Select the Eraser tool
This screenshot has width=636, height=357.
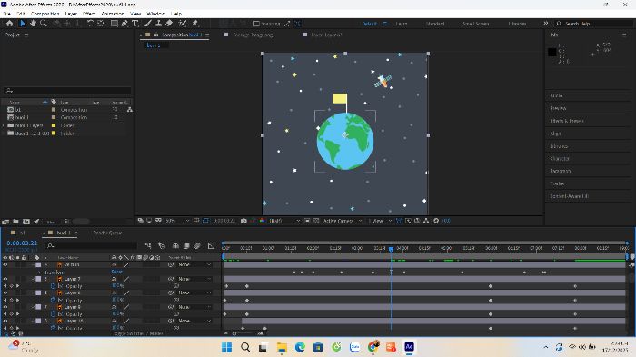169,24
